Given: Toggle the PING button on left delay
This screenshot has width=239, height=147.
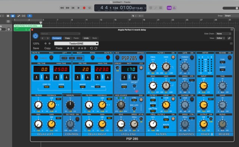Looking at the screenshot, I should [52, 57].
